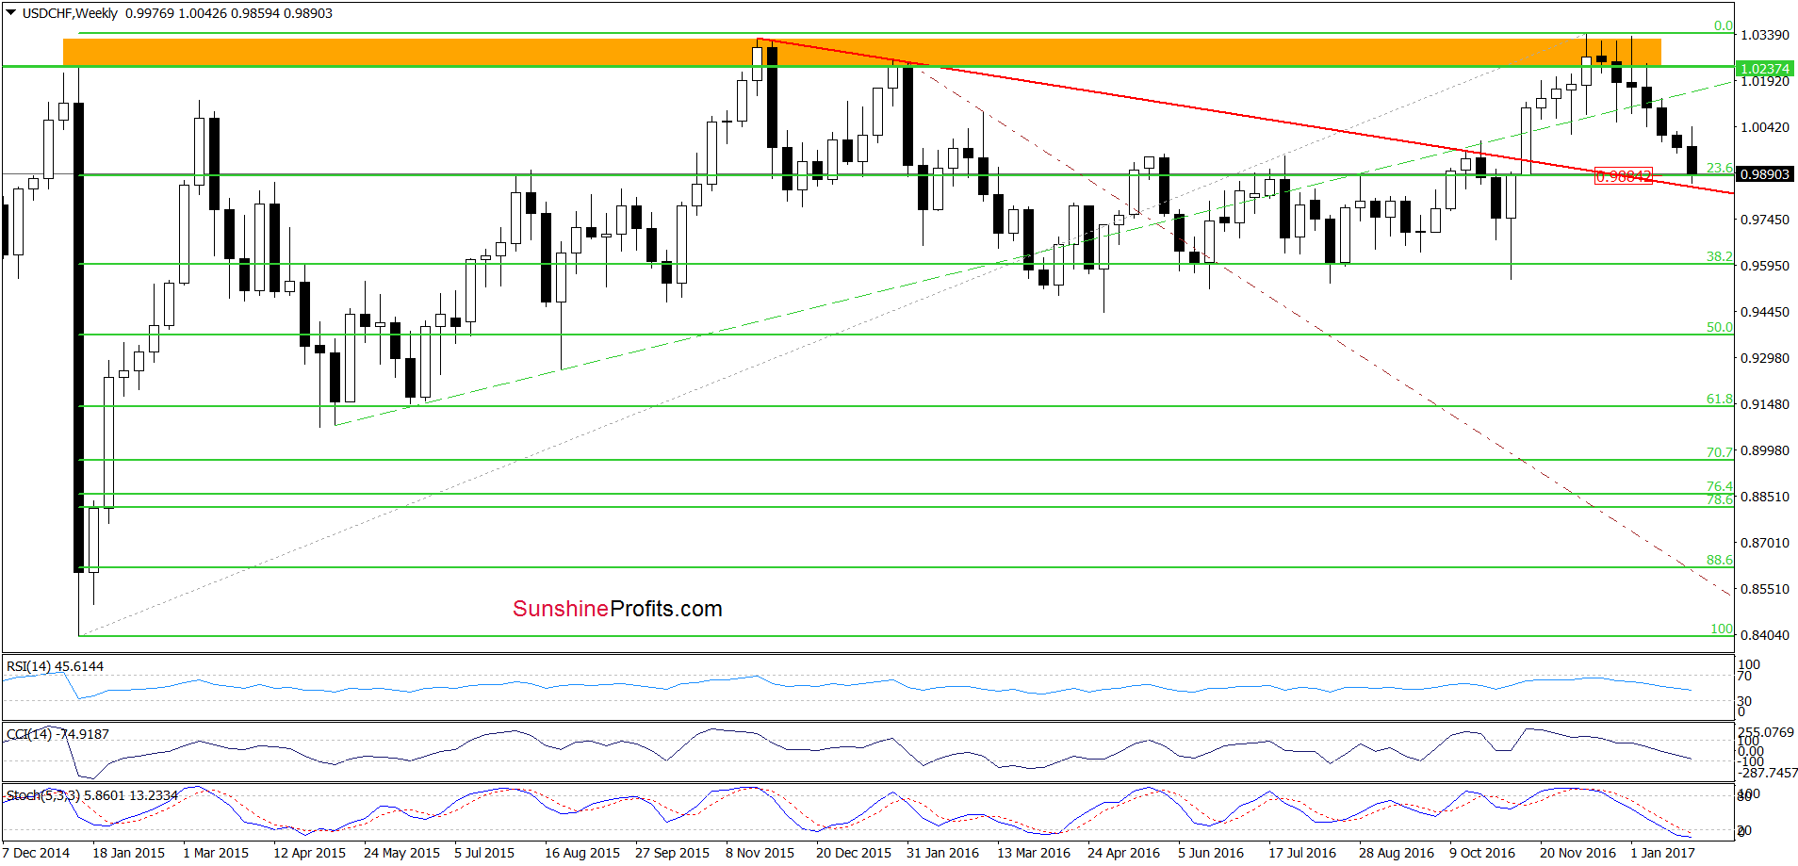The width and height of the screenshot is (1798, 866).
Task: Click the 1.03390 price axis value
Action: pyautogui.click(x=1765, y=35)
